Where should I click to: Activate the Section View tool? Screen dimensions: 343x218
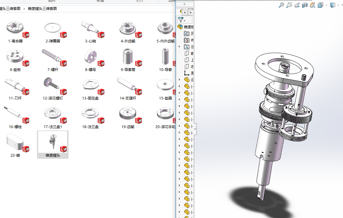[x=305, y=5]
